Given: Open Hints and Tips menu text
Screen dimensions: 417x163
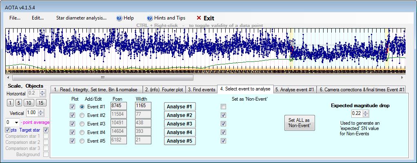Looking at the screenshot, I should pyautogui.click(x=170, y=18).
